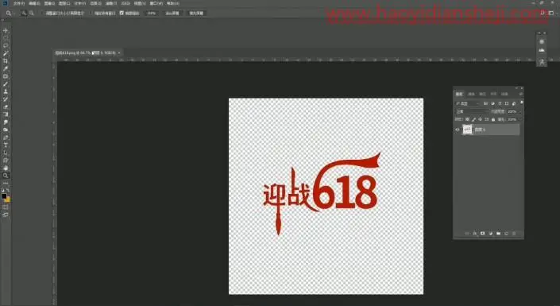Open the 图像(I) menu
The image size is (560, 306).
pos(49,3)
